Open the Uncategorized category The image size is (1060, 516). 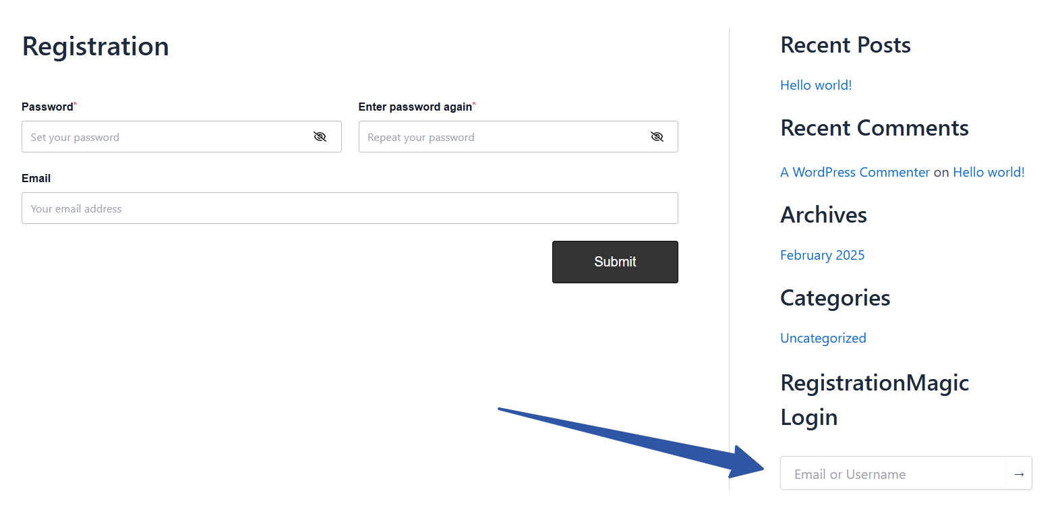tap(823, 338)
